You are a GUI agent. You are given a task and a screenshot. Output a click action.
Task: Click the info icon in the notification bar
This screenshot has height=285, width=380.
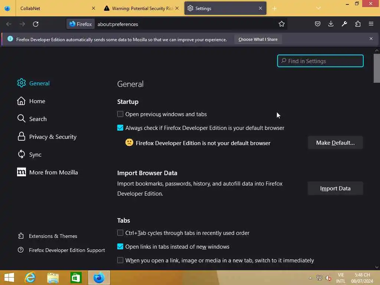pos(10,39)
